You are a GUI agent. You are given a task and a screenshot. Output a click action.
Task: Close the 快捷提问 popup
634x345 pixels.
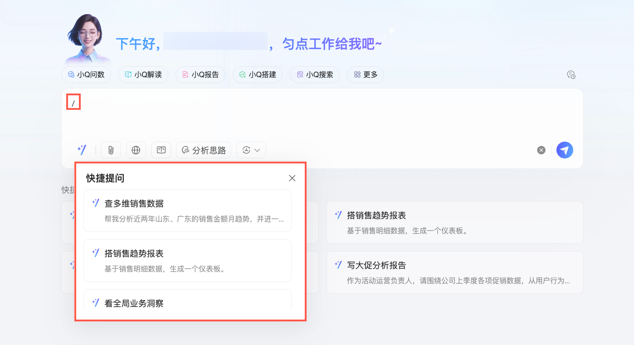(x=292, y=178)
